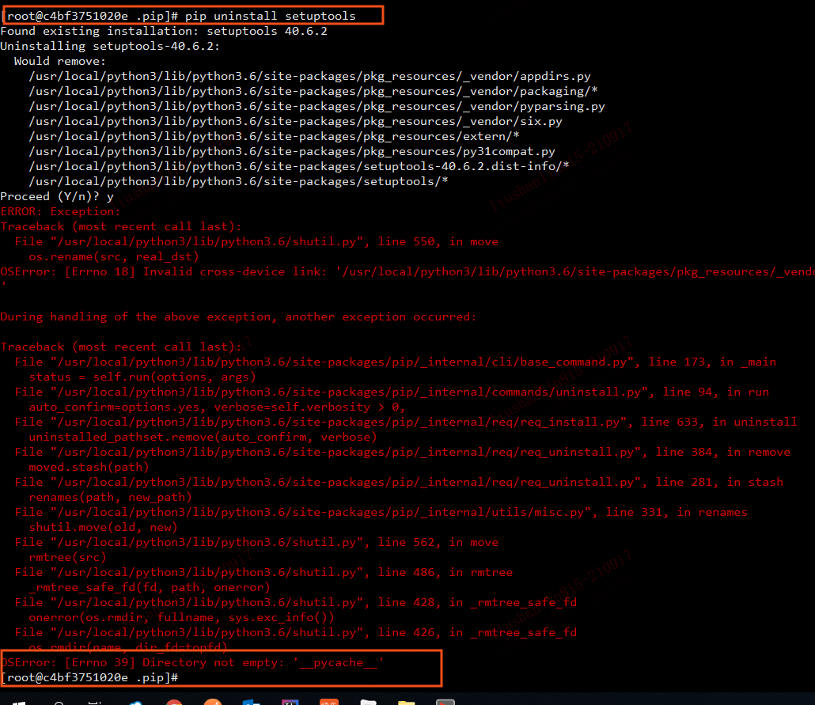
Task: Select the path ending in '_vendor/appdirs.py'
Action: 310,77
